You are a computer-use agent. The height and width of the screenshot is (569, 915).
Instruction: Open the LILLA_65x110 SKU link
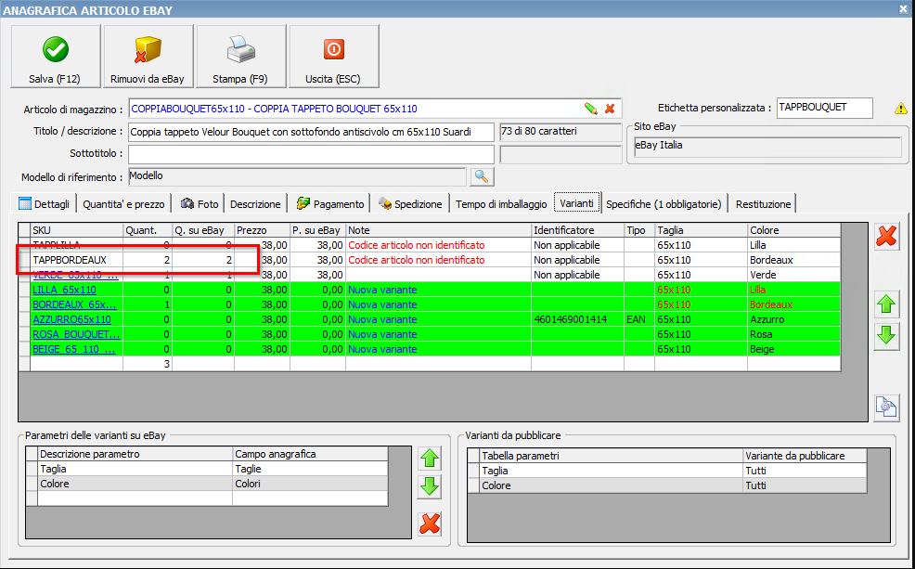pyautogui.click(x=64, y=290)
